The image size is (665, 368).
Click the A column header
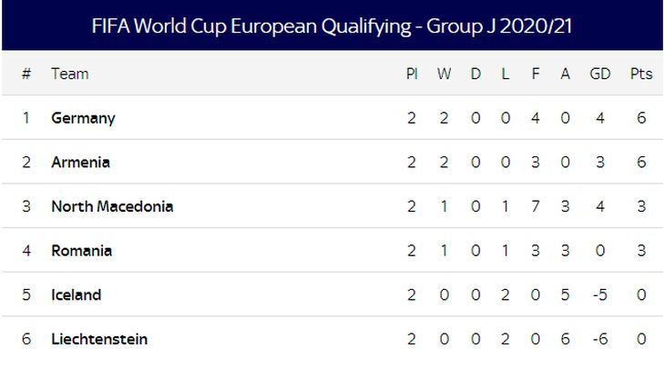565,75
